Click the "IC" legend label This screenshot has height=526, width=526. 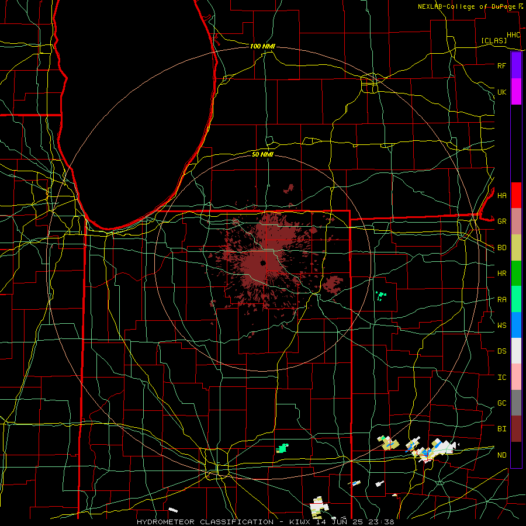501,378
